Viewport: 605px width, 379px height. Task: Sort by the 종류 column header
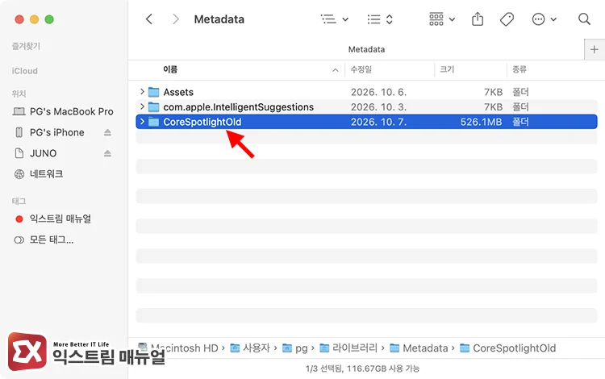(519, 69)
